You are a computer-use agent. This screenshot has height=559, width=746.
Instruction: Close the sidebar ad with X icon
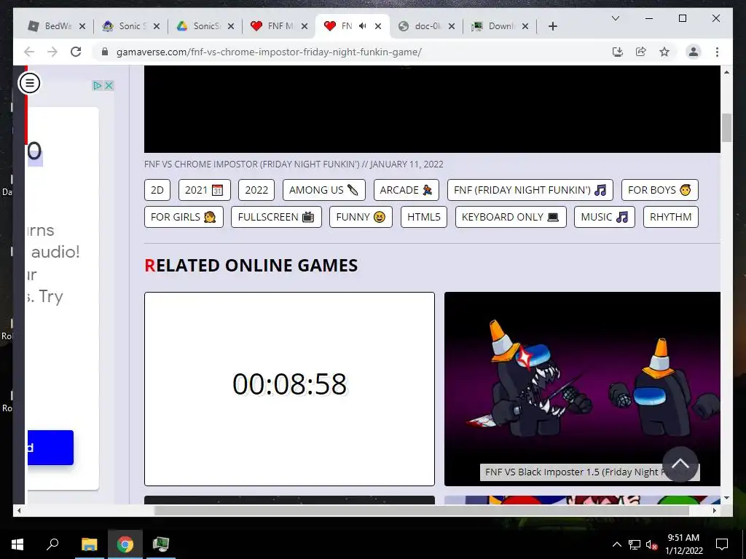109,86
